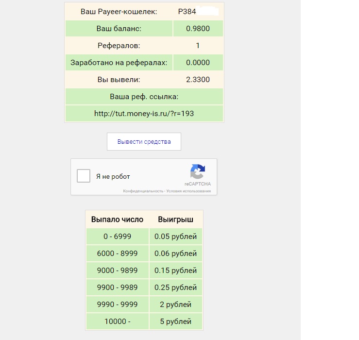Open the "Конфиденциальность" link
359x340 pixels.
point(143,191)
